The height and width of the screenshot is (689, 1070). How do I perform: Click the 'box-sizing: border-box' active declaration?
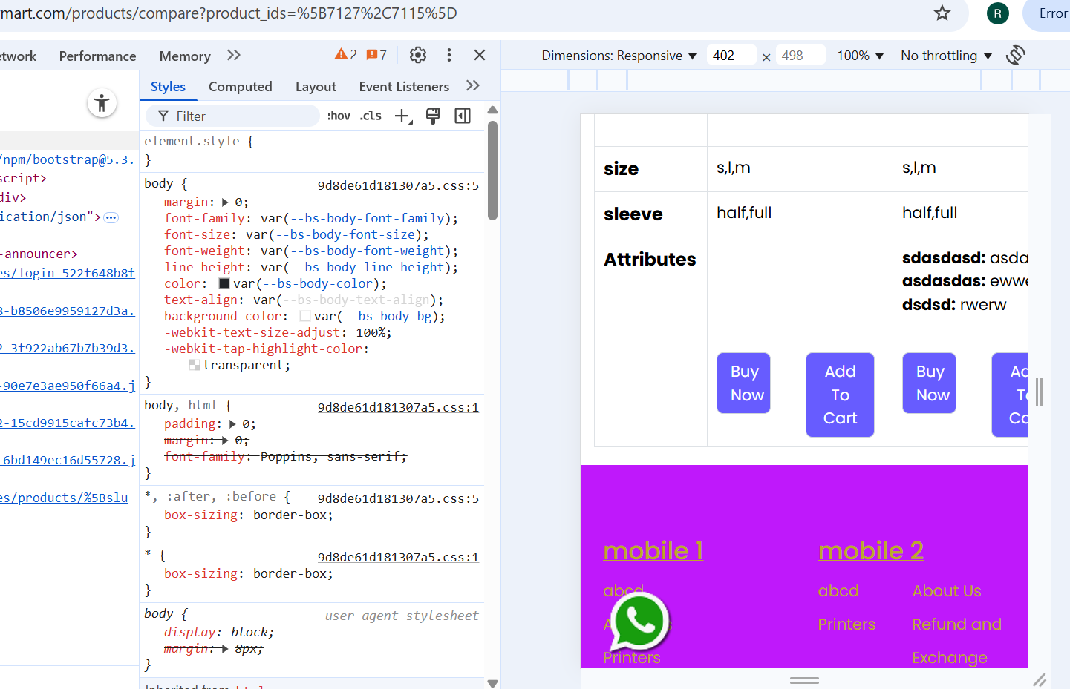click(249, 515)
